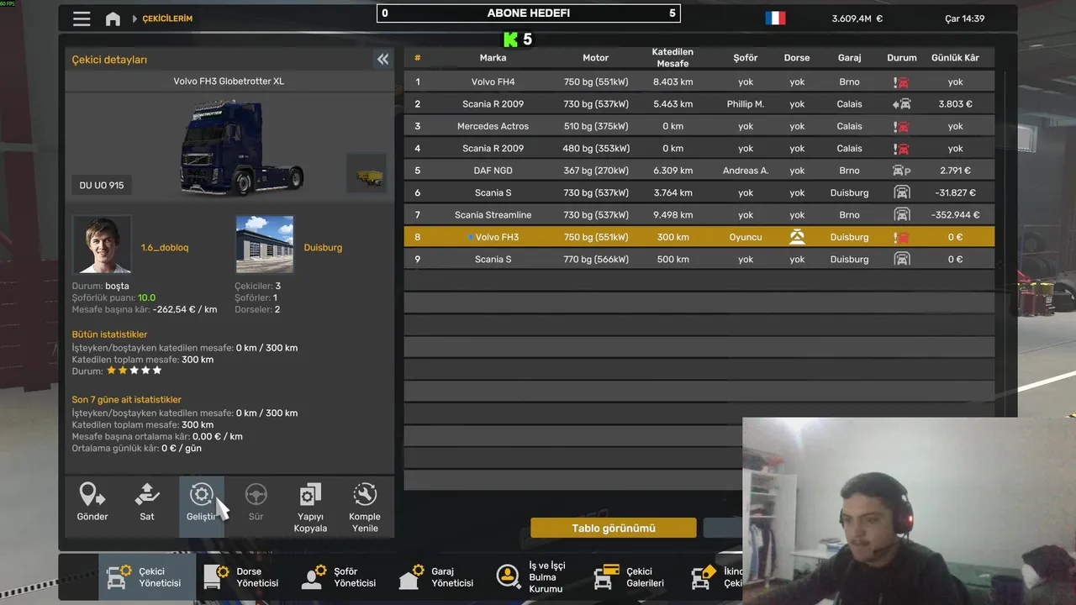Click trailer icon in Volvo FH3 row
Screen dimensions: 1076x605
coord(797,237)
